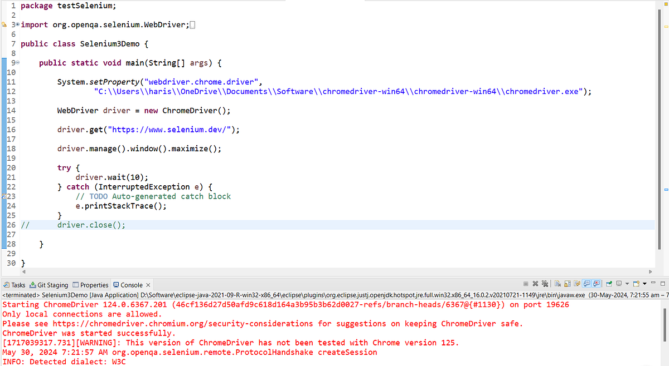Expand the collapsed import statement fold
The image size is (669, 366).
[x=17, y=24]
